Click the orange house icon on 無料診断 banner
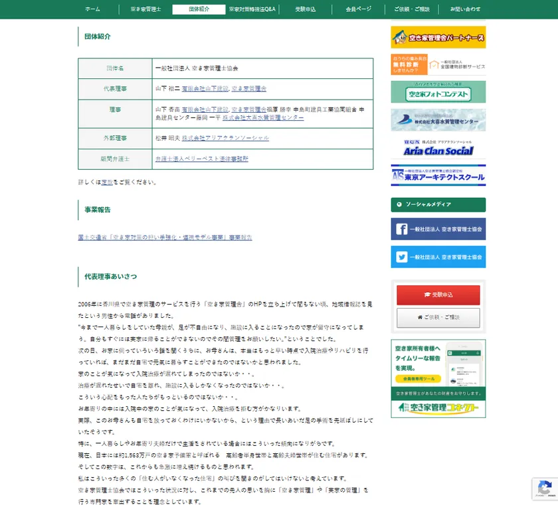The height and width of the screenshot is (505, 558). (x=434, y=64)
